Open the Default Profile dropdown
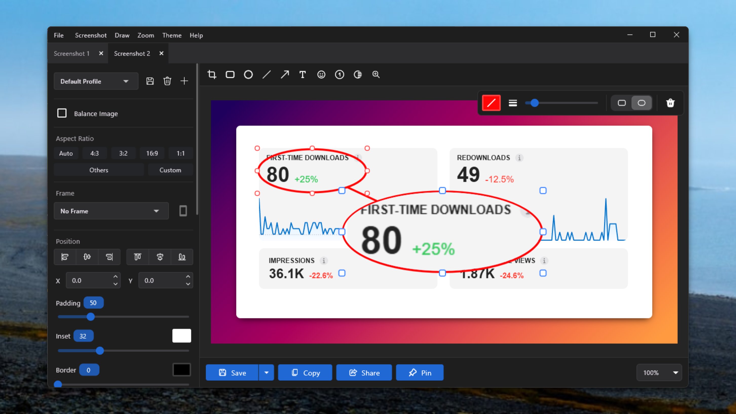 click(x=96, y=81)
